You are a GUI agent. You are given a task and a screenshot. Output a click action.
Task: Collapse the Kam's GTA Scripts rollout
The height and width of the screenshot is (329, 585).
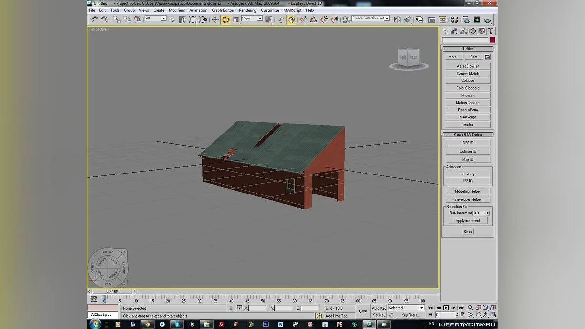[x=468, y=135]
